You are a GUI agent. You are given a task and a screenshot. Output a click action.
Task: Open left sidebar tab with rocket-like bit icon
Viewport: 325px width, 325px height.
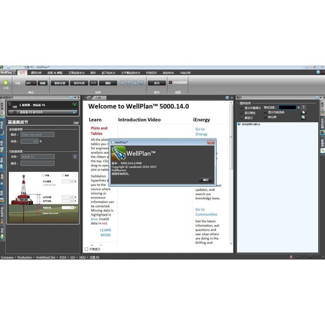click(x=2, y=163)
